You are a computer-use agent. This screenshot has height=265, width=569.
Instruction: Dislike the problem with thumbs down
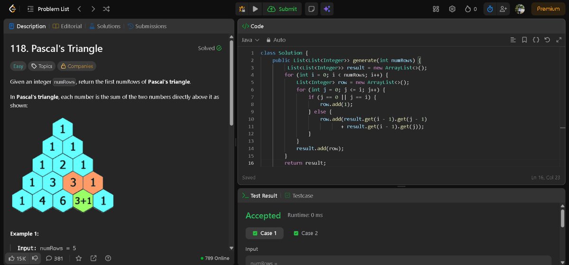35,258
